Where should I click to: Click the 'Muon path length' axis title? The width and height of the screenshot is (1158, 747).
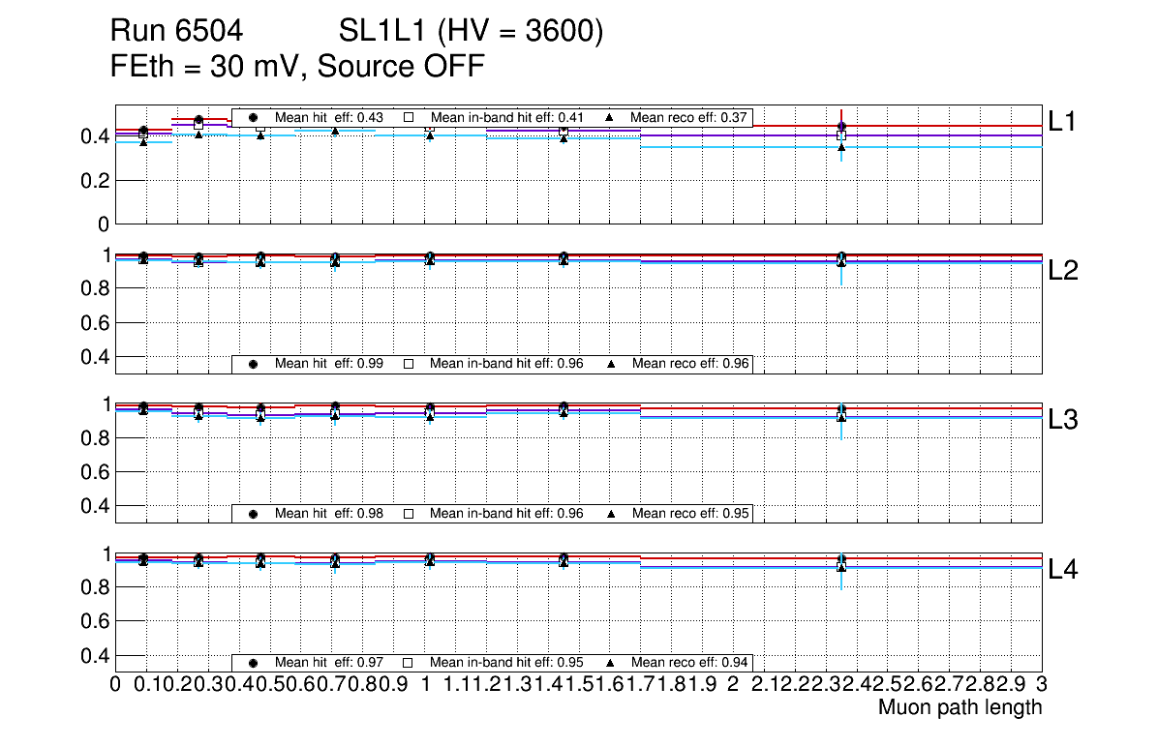point(960,707)
